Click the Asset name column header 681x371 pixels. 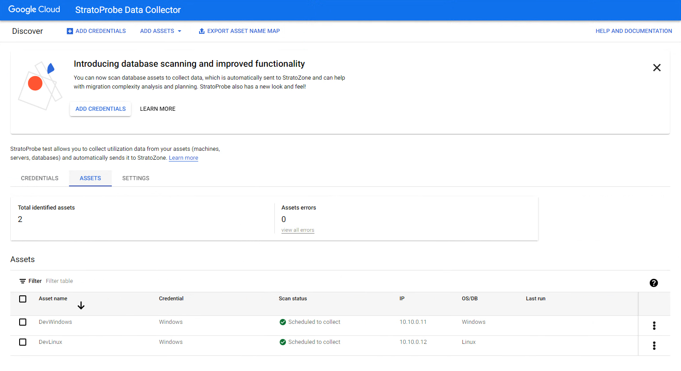[x=53, y=298]
